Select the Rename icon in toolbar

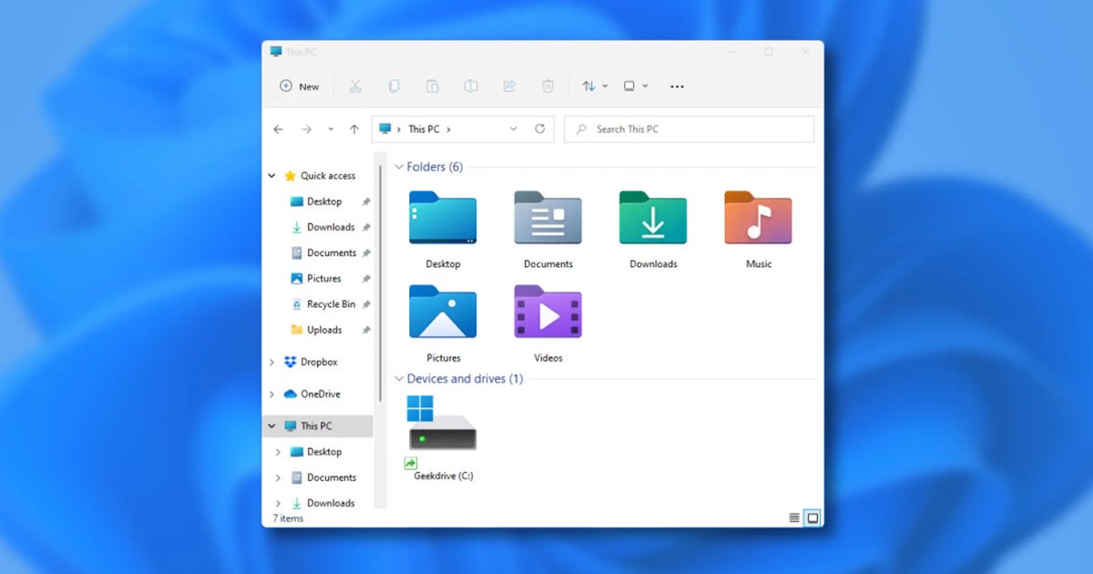point(470,86)
